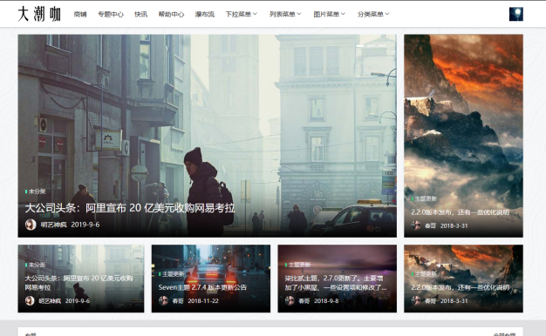Click 春哥 avatar on the 2018-9-8 card
This screenshot has height=336, width=546.
(x=290, y=300)
